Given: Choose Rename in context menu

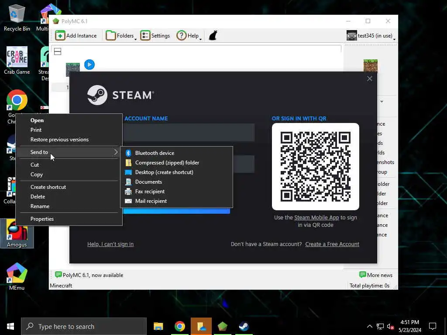Looking at the screenshot, I should tap(69, 206).
